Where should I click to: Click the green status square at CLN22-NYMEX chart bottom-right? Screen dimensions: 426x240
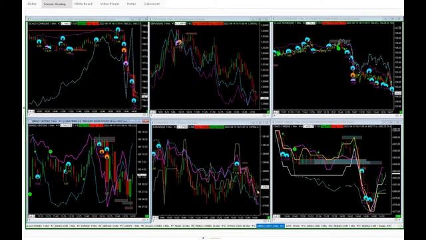coord(401,112)
